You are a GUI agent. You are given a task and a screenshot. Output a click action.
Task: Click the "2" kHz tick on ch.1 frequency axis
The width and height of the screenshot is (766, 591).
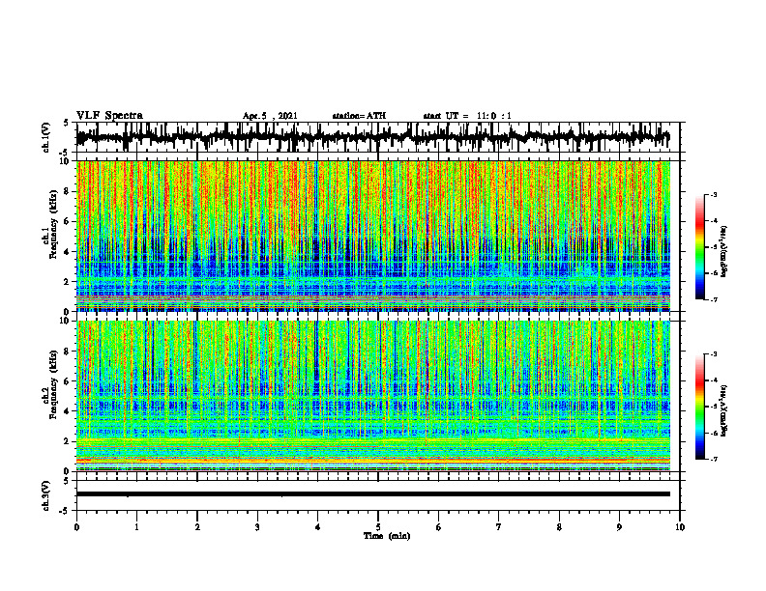click(68, 282)
